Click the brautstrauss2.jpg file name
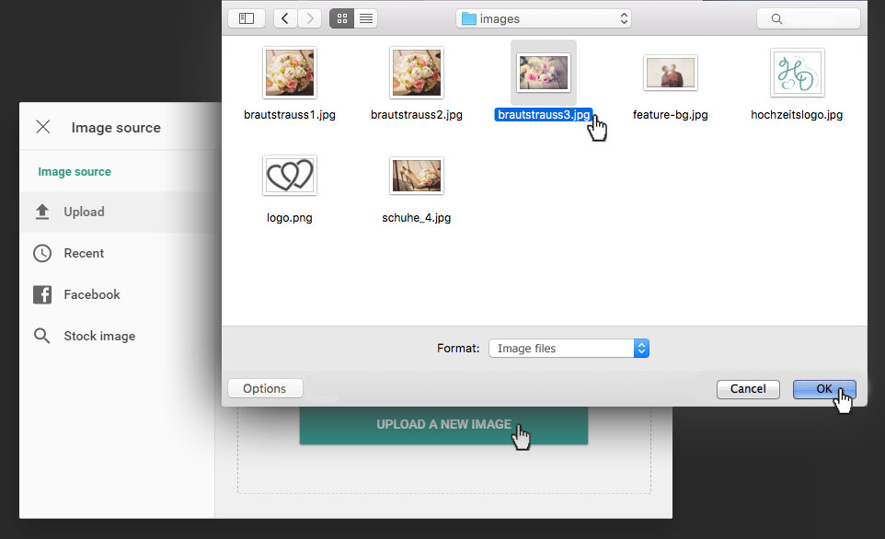This screenshot has height=539, width=885. (417, 115)
